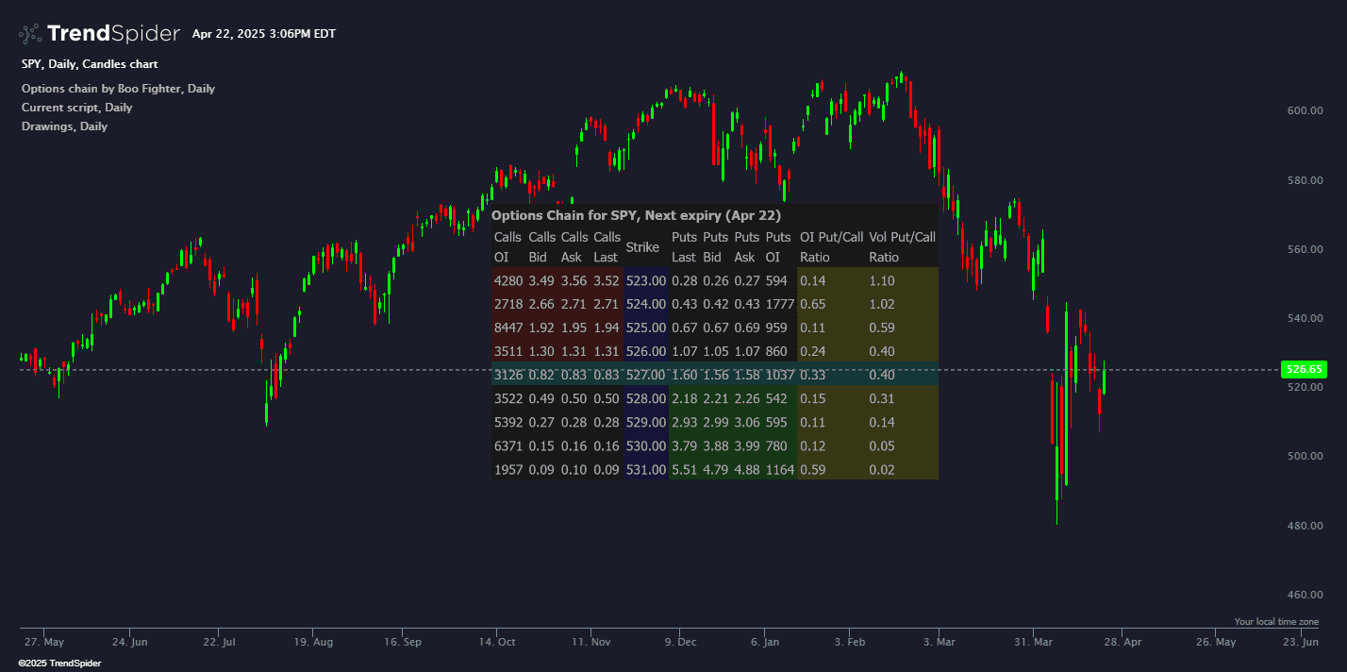
Task: Click the Puts OI column header
Action: (x=778, y=247)
